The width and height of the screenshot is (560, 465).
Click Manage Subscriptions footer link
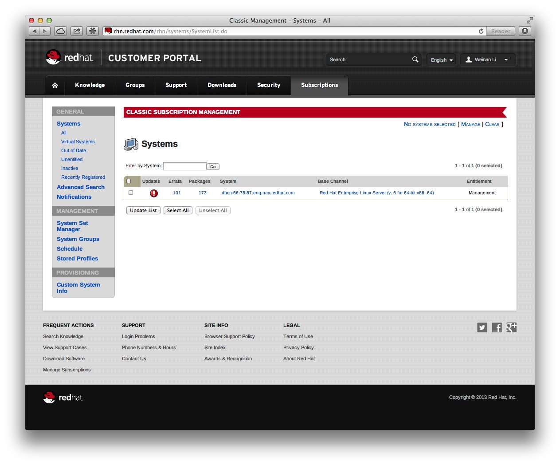[x=67, y=370]
